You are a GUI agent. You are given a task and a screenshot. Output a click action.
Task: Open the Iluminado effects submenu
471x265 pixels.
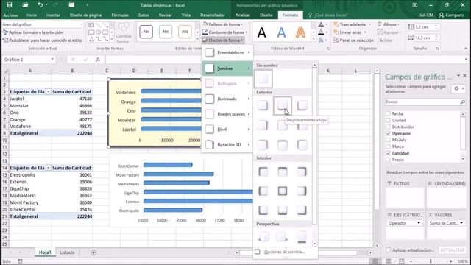click(x=227, y=99)
